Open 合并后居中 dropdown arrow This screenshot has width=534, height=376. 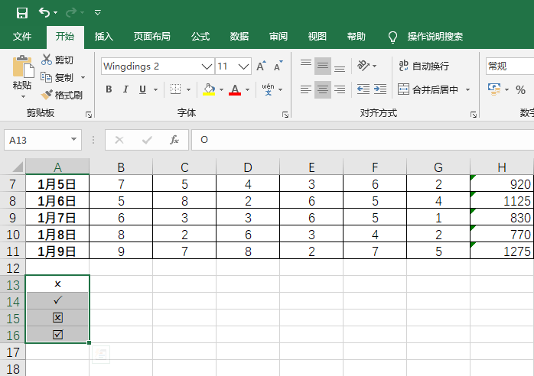[468, 90]
